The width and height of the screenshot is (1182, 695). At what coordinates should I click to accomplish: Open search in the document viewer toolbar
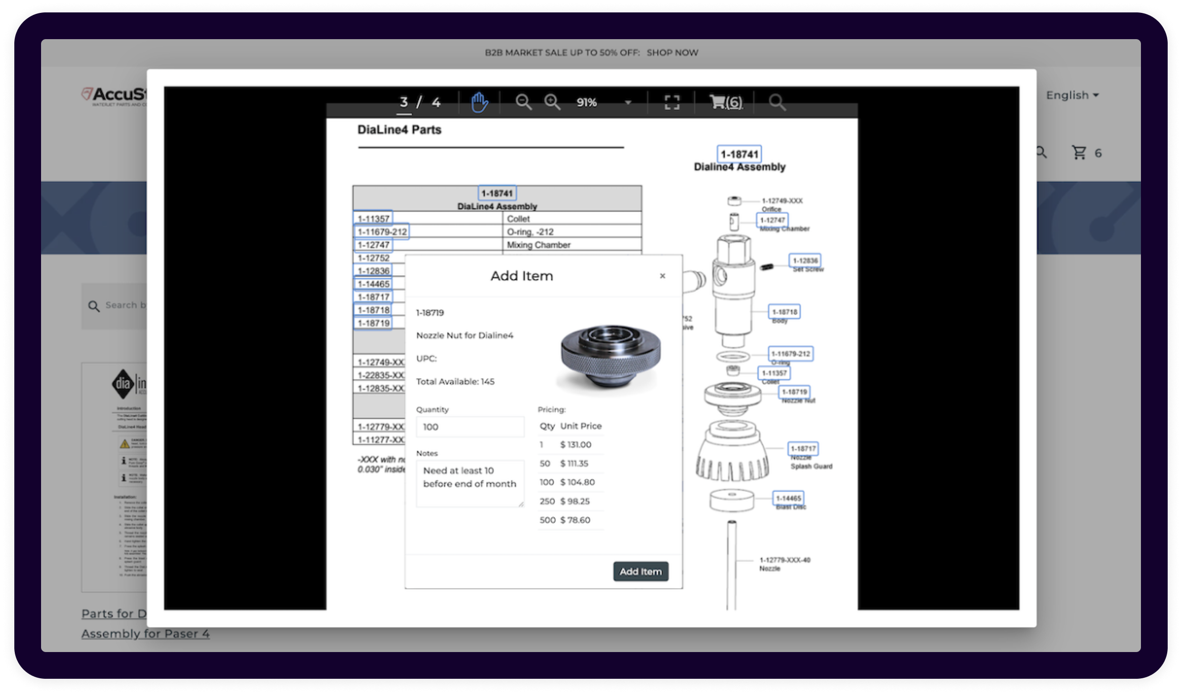(x=777, y=102)
